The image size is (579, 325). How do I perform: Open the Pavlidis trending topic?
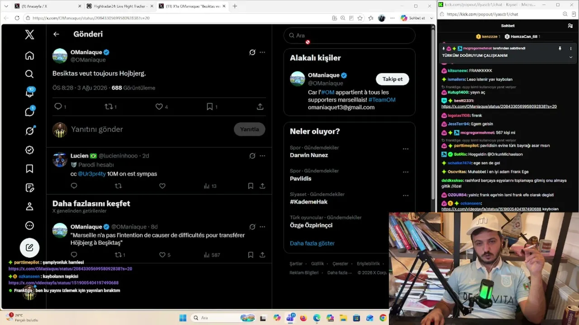coord(301,178)
